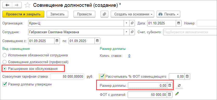217x100 pixels.
Task: Click Провести и закрыть button
Action: pos(23,14)
